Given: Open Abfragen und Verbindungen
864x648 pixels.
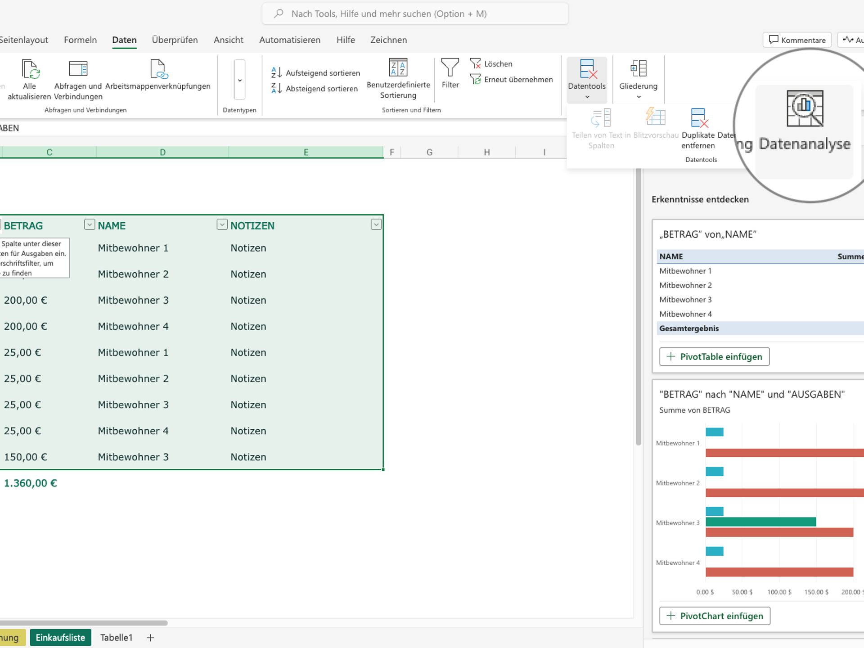Looking at the screenshot, I should tap(78, 70).
